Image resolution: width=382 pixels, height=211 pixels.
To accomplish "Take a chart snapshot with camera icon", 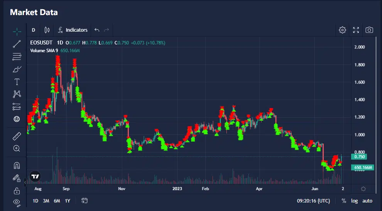I will click(369, 30).
